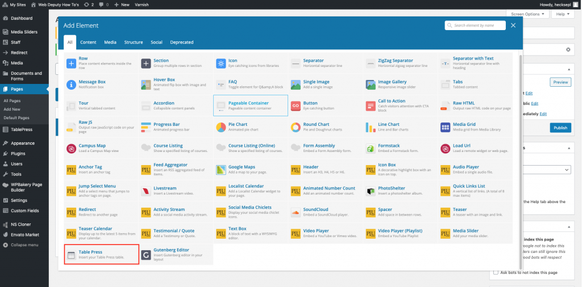Open the New content menu
Image resolution: width=582 pixels, height=287 pixels.
coord(122,5)
